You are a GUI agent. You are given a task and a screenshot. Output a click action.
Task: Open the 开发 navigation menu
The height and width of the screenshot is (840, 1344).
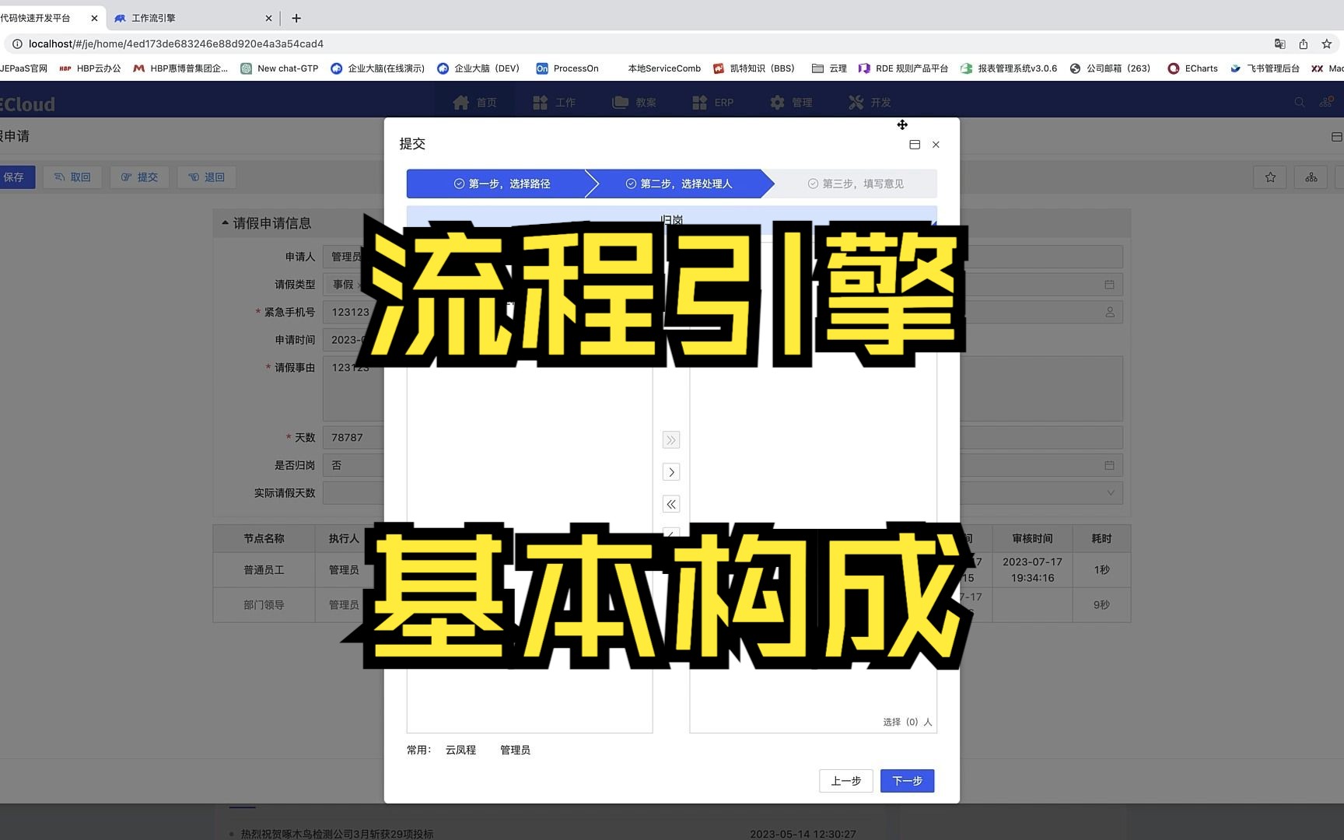[870, 103]
